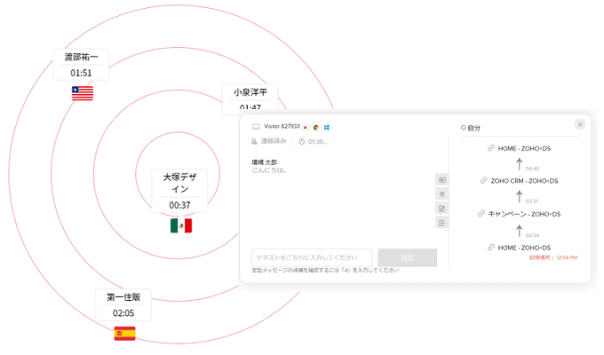Type in the chat message text field
The height and width of the screenshot is (355, 604).
click(311, 257)
